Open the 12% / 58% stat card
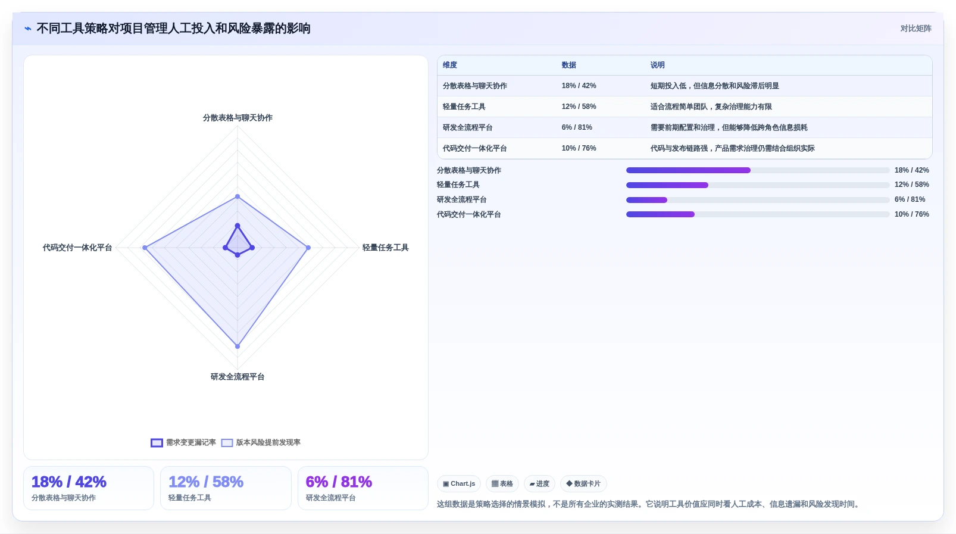This screenshot has width=956, height=534. [x=226, y=488]
